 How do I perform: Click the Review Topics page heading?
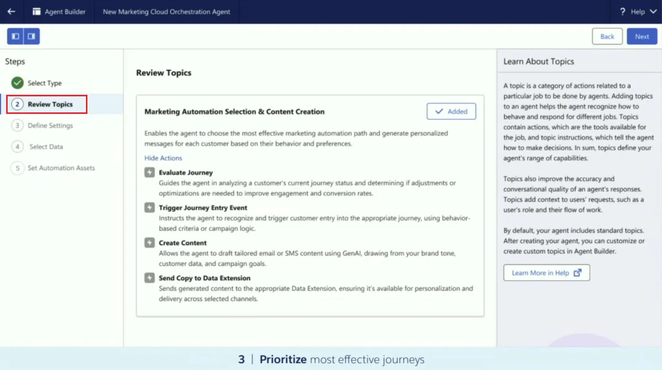(x=164, y=73)
